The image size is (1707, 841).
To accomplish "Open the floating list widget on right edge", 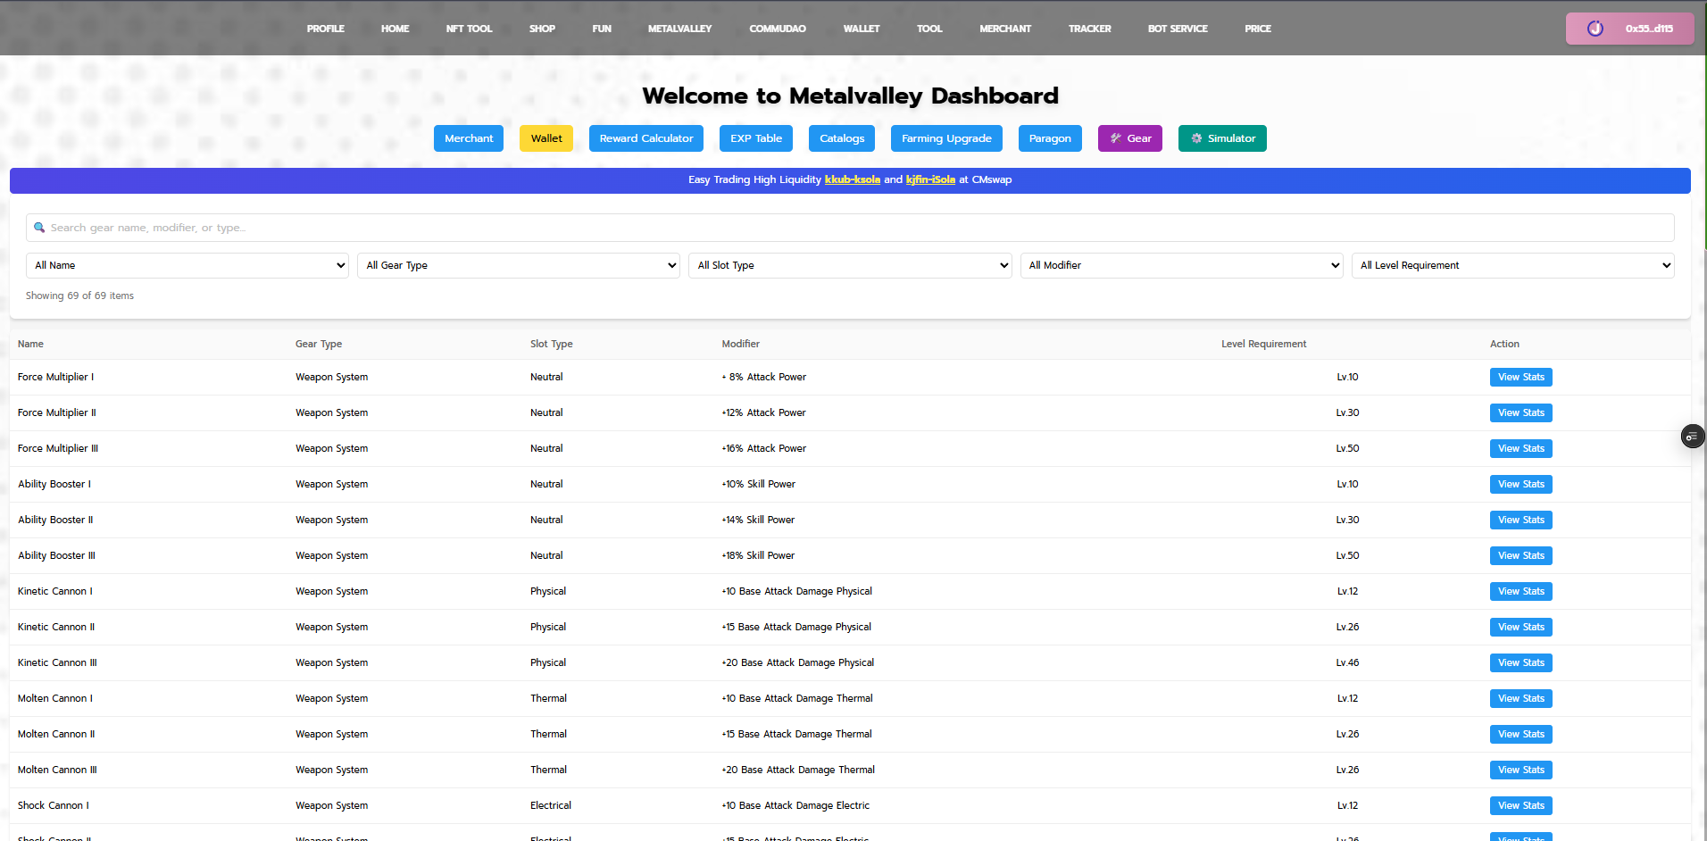I will 1693,437.
